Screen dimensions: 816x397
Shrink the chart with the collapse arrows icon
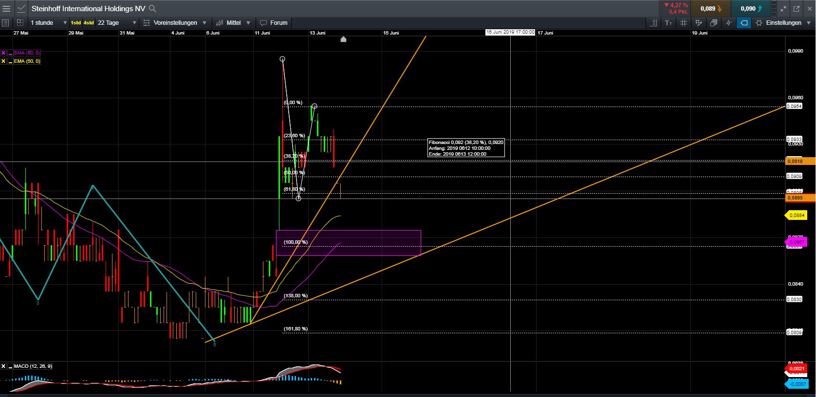[x=783, y=9]
